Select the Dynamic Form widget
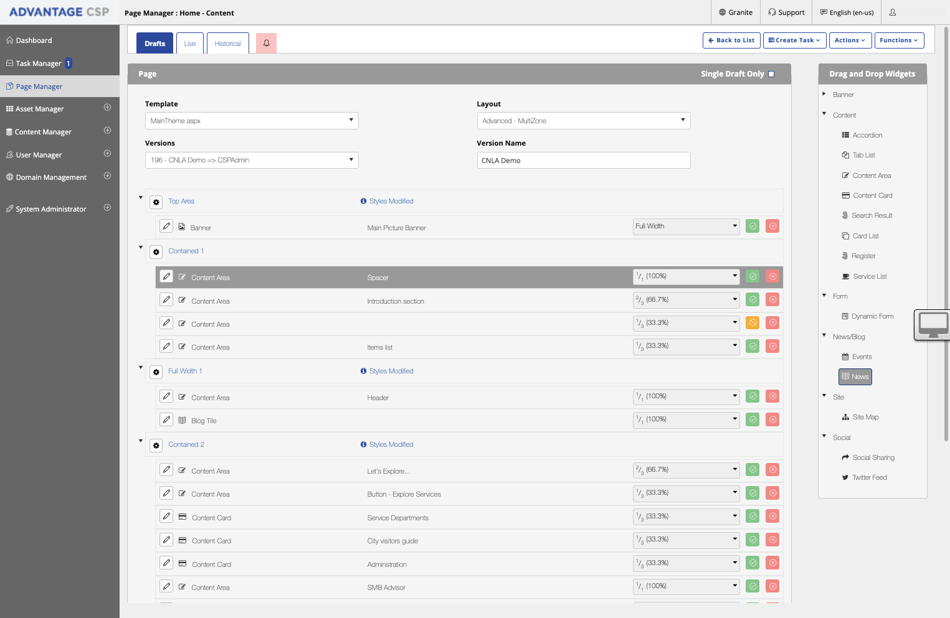950x618 pixels. [x=868, y=316]
